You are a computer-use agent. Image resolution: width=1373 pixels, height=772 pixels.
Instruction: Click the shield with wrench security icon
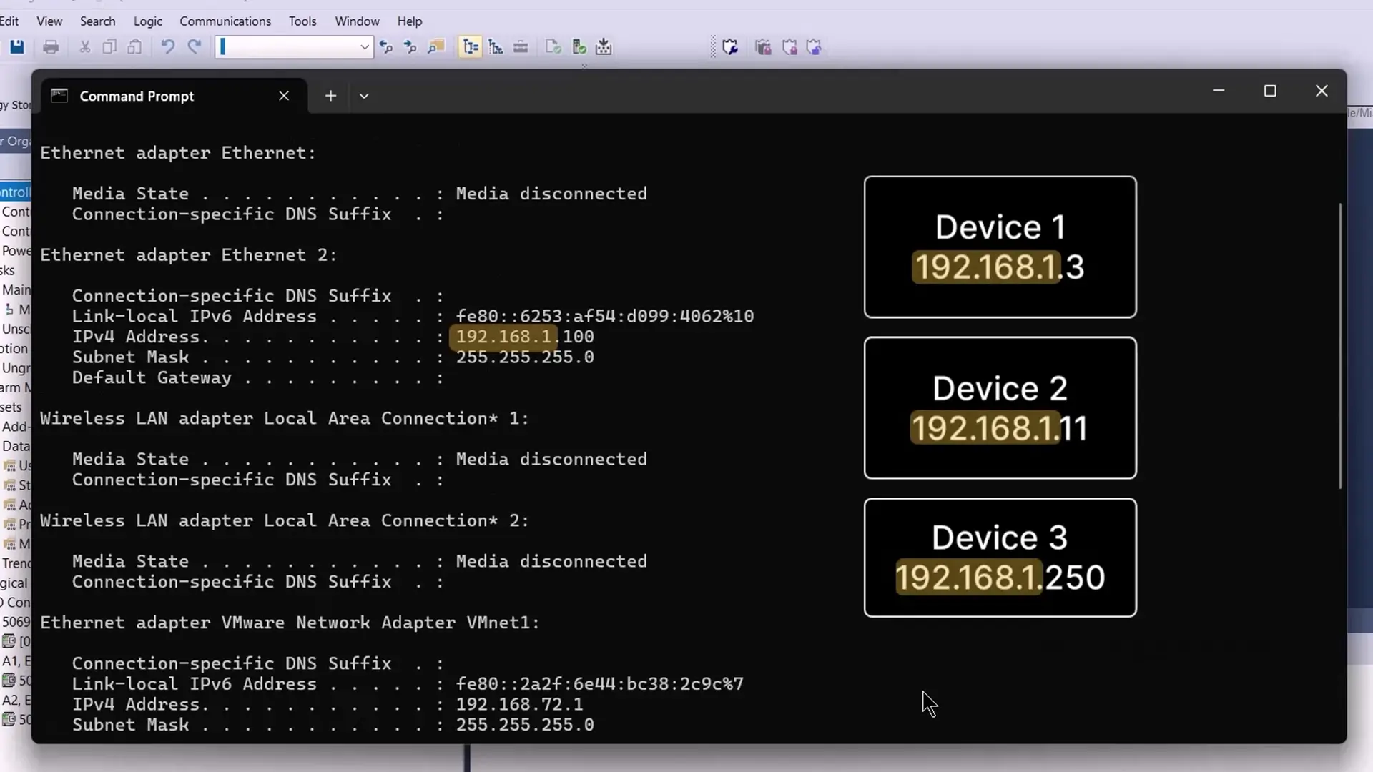[x=730, y=47]
